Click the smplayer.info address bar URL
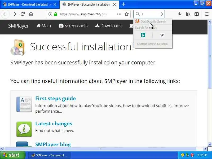Viewport: 212px width, 159px height. point(83,14)
